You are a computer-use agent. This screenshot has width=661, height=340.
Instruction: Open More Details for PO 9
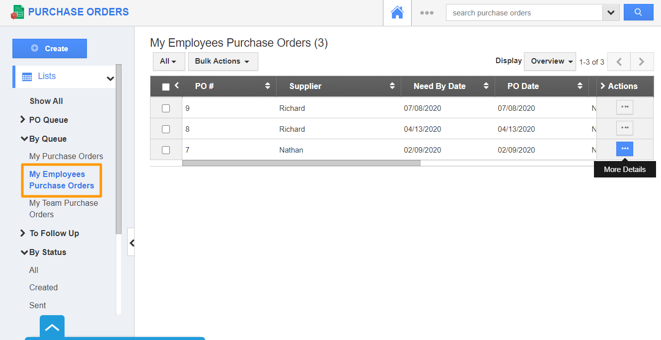coord(624,107)
